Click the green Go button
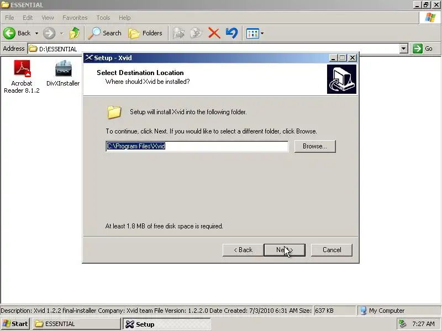 click(423, 49)
